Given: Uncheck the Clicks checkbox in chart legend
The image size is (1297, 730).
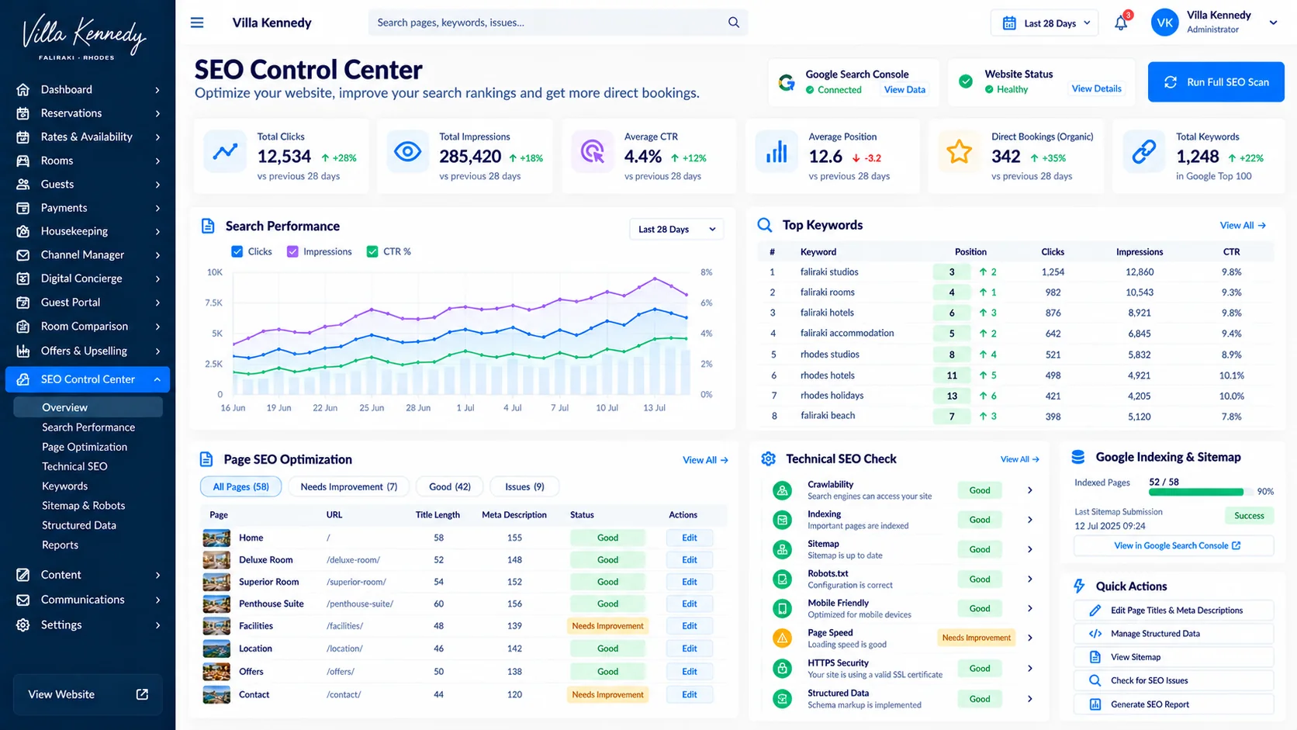Looking at the screenshot, I should [x=237, y=251].
